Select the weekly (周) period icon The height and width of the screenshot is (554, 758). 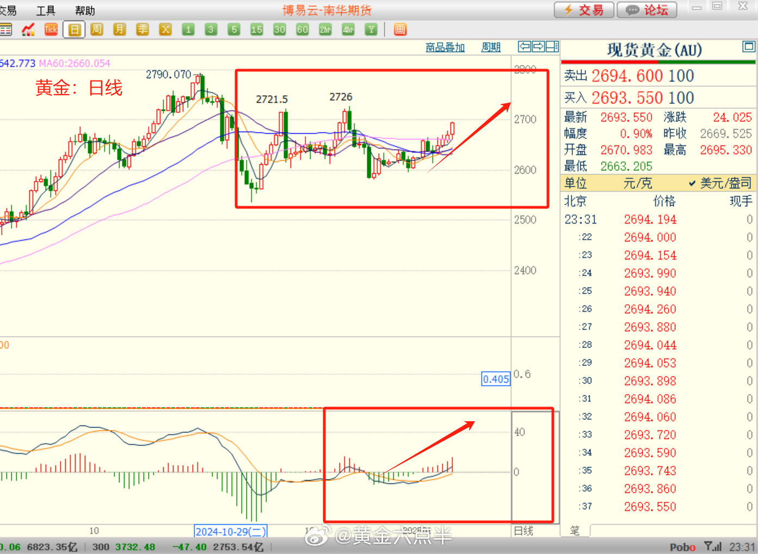coord(97,29)
